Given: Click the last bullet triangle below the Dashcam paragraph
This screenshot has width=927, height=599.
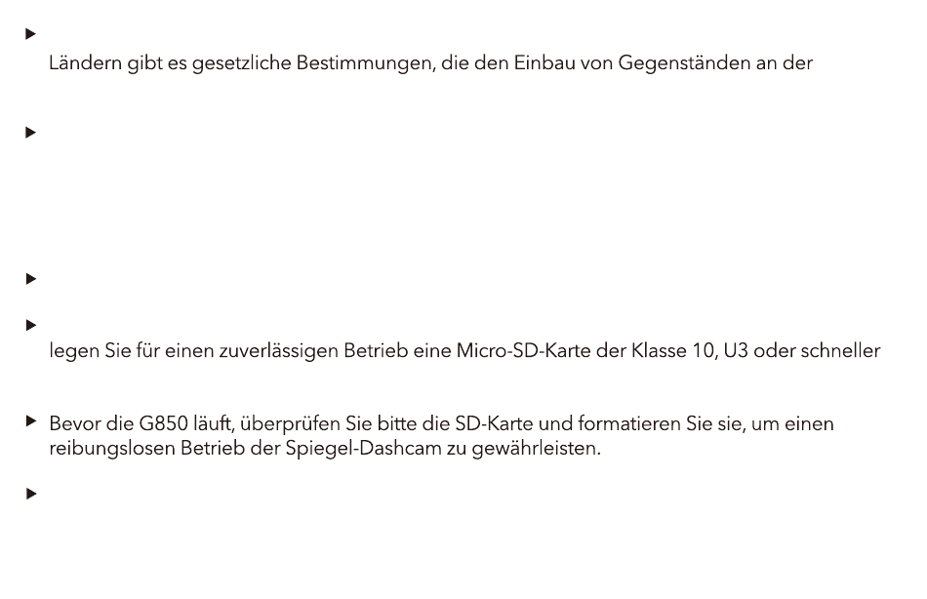Looking at the screenshot, I should (31, 494).
